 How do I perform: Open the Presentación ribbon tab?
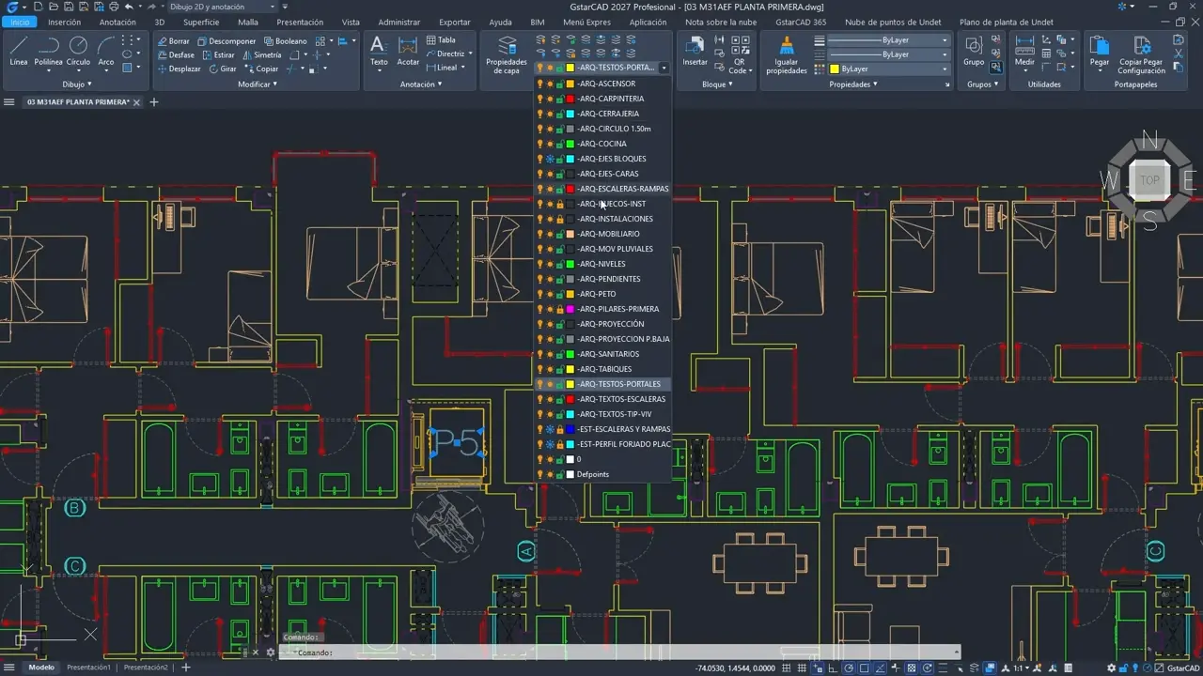tap(300, 22)
